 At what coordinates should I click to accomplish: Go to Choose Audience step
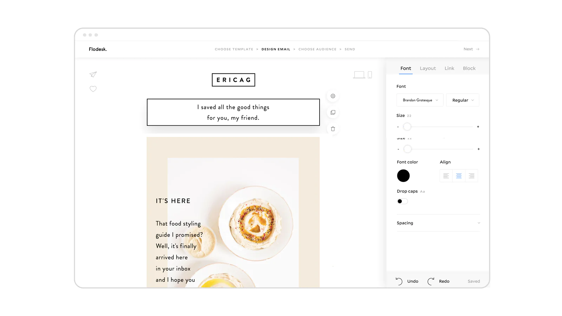tap(318, 49)
